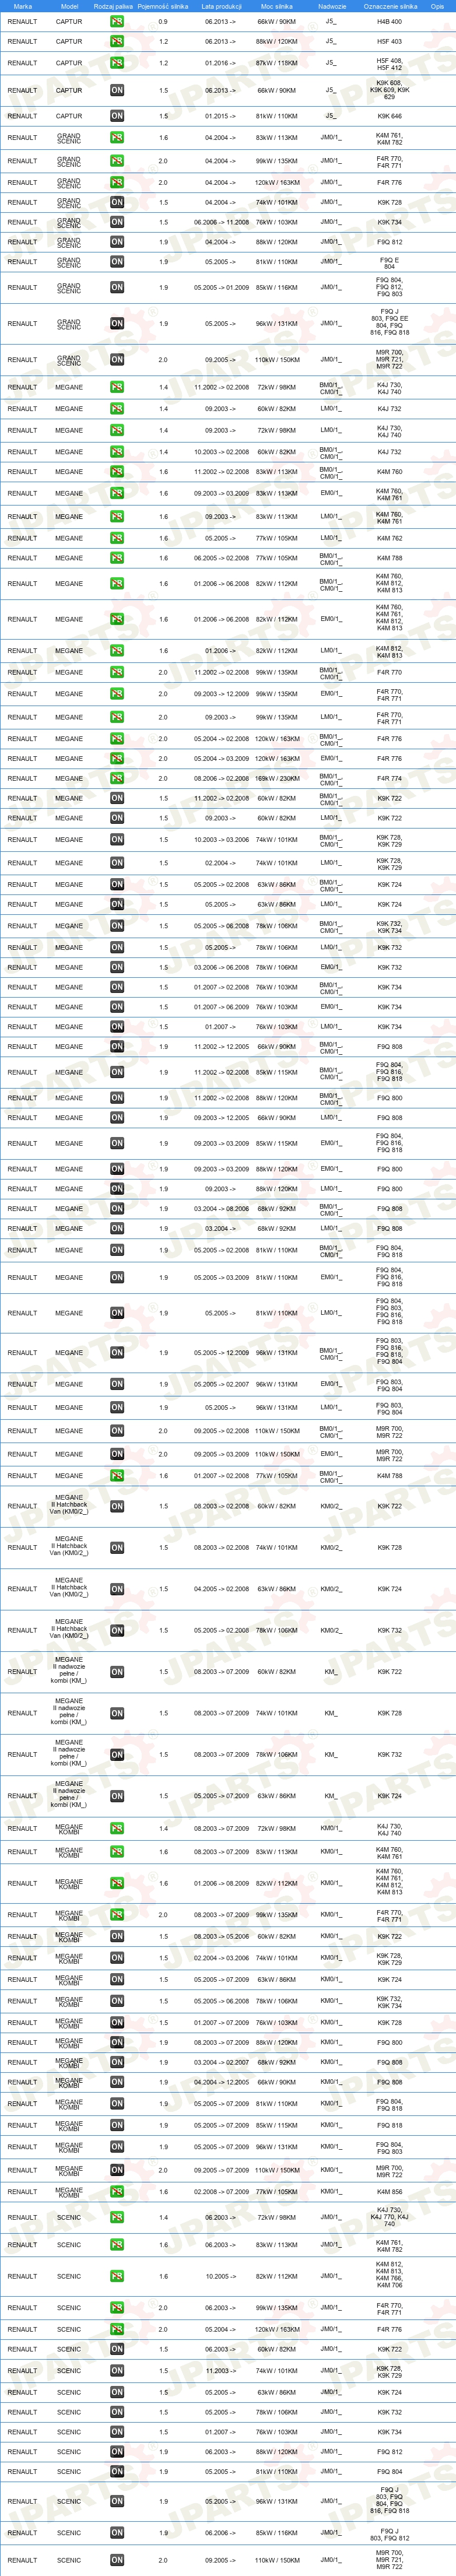Click the Model column header
The height and width of the screenshot is (2576, 456).
(x=69, y=6)
